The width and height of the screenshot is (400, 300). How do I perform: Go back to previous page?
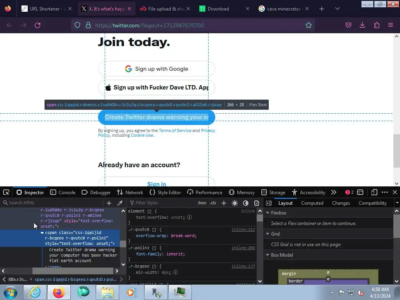tap(9, 25)
